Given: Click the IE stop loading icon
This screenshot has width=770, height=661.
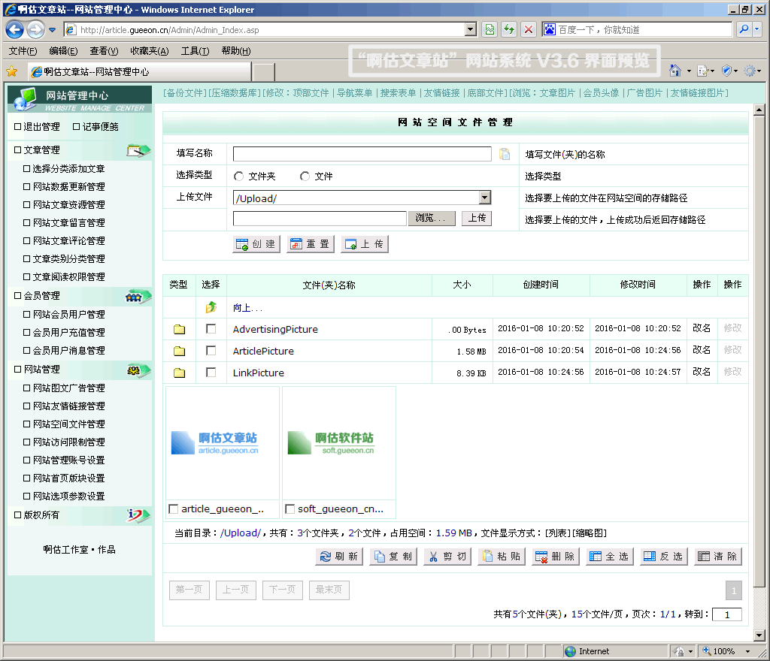Looking at the screenshot, I should 529,30.
